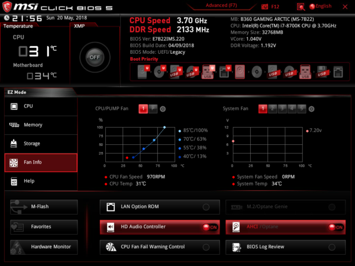The height and width of the screenshot is (266, 355).
Task: Click the MSI dragon shield logo
Action: (x=7, y=7)
